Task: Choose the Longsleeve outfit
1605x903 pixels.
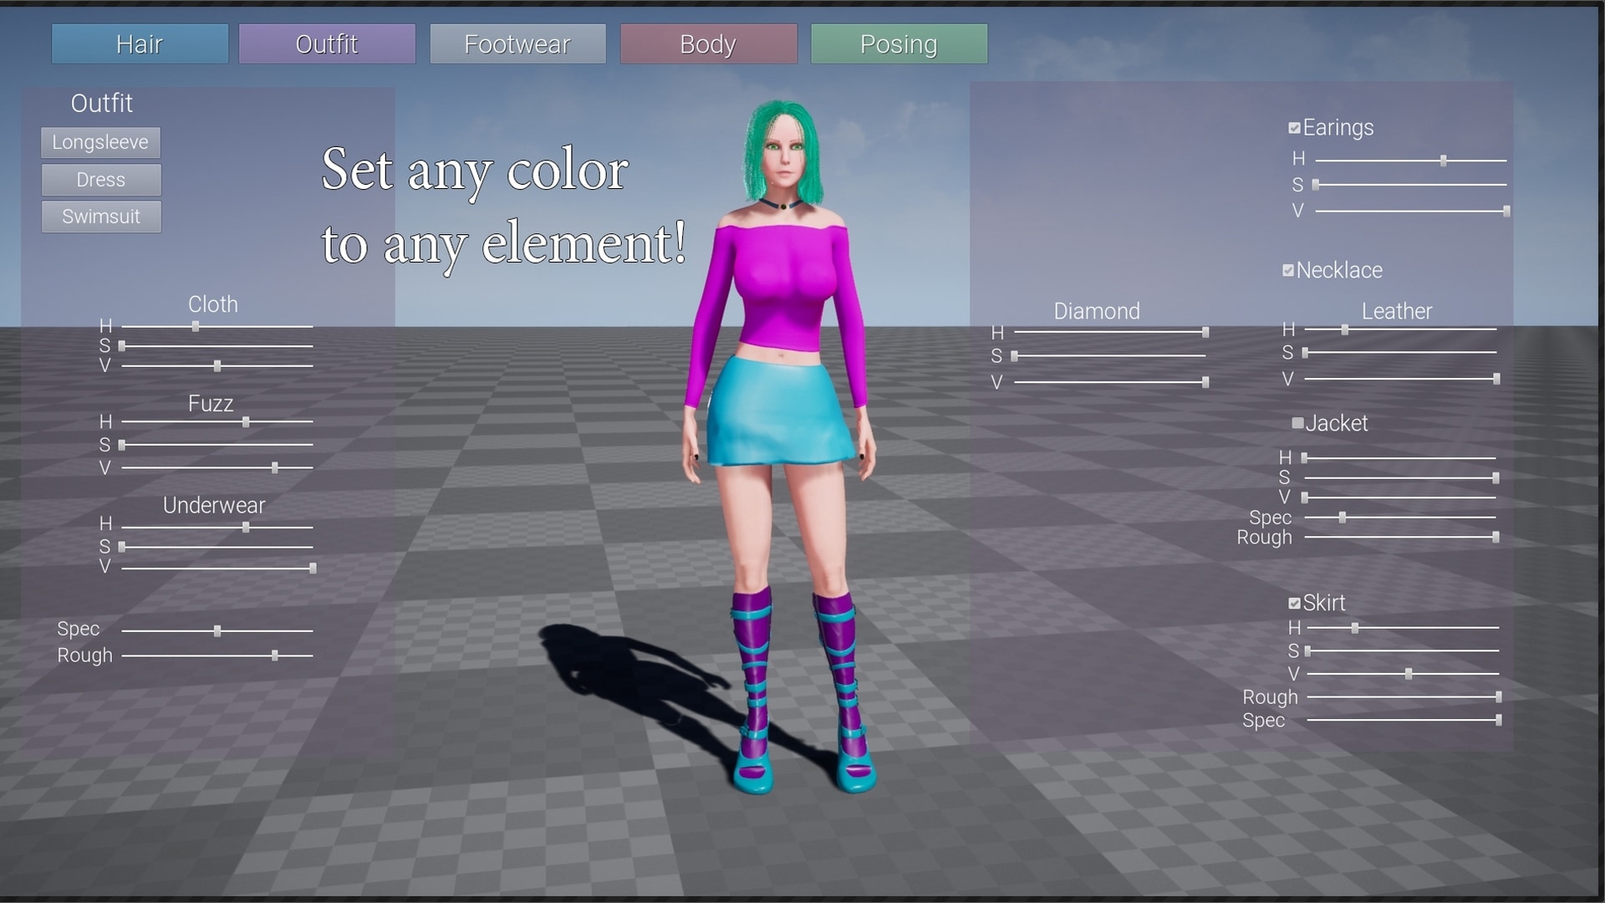Action: [x=100, y=142]
